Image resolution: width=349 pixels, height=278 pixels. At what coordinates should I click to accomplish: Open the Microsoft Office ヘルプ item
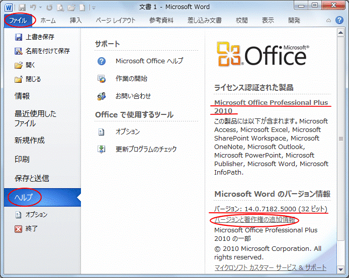click(x=149, y=61)
